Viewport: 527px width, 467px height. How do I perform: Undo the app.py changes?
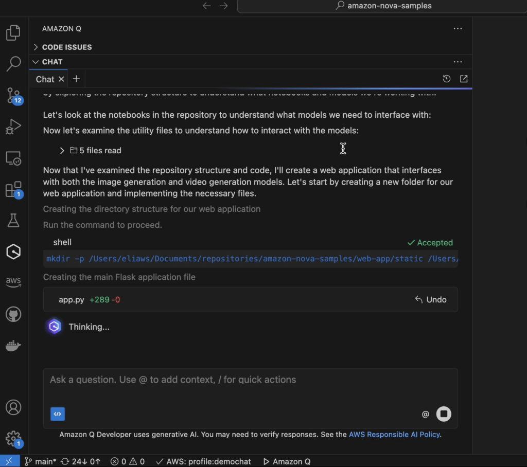(x=431, y=300)
